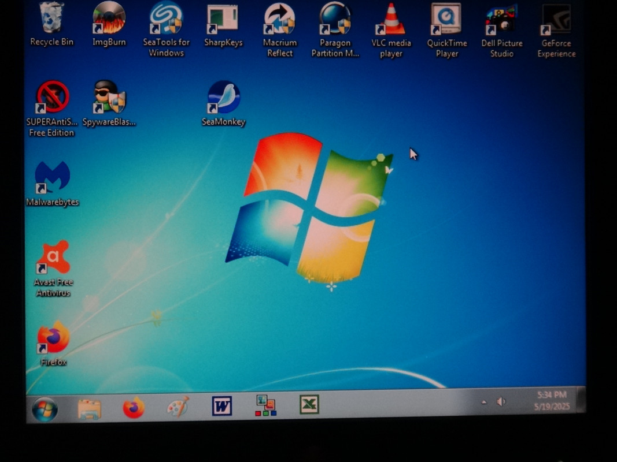Launch Microsoft Word from the taskbar

[x=222, y=406]
